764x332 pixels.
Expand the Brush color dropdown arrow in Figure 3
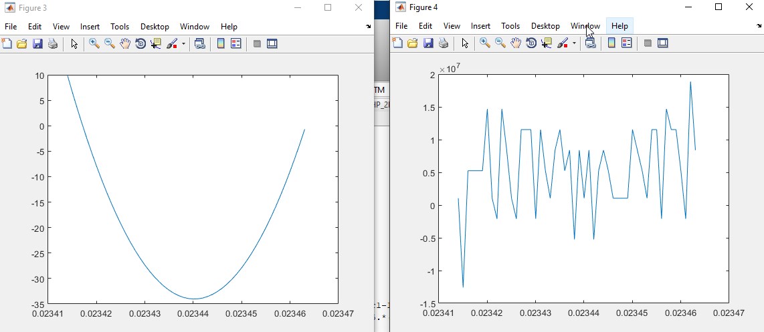pos(183,44)
